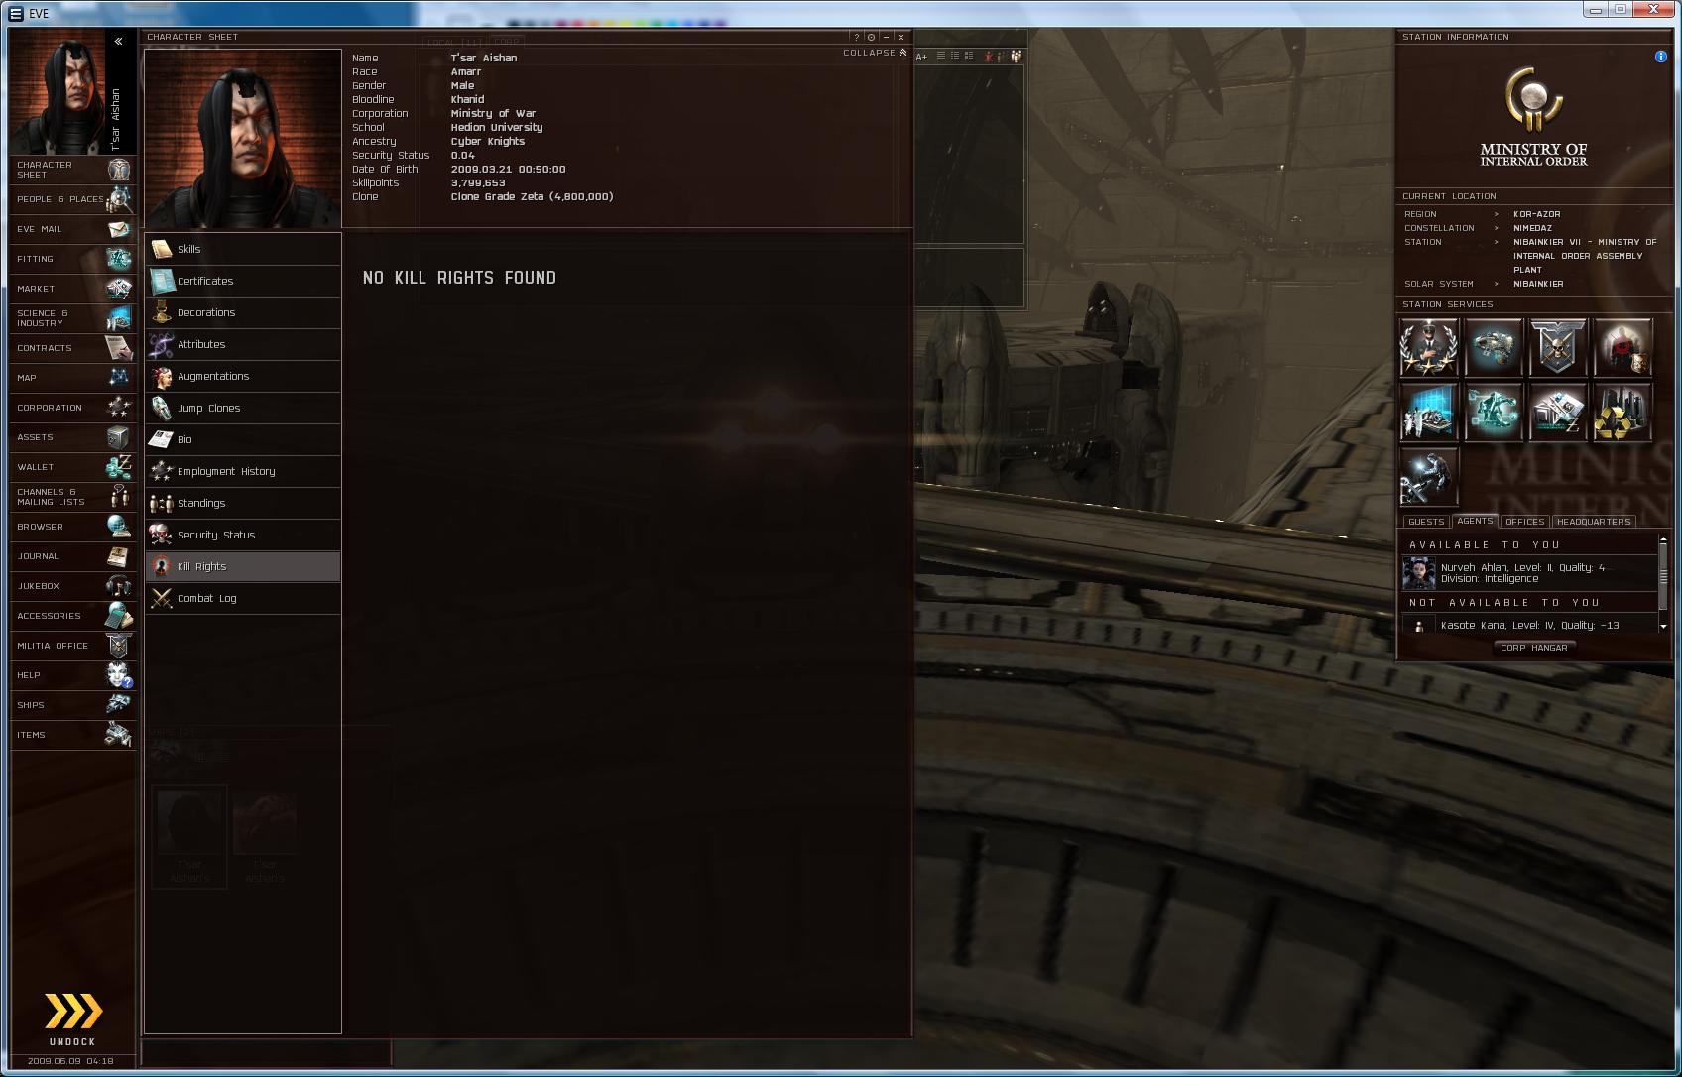1682x1077 pixels.
Task: Open the Items hangar
Action: click(72, 735)
